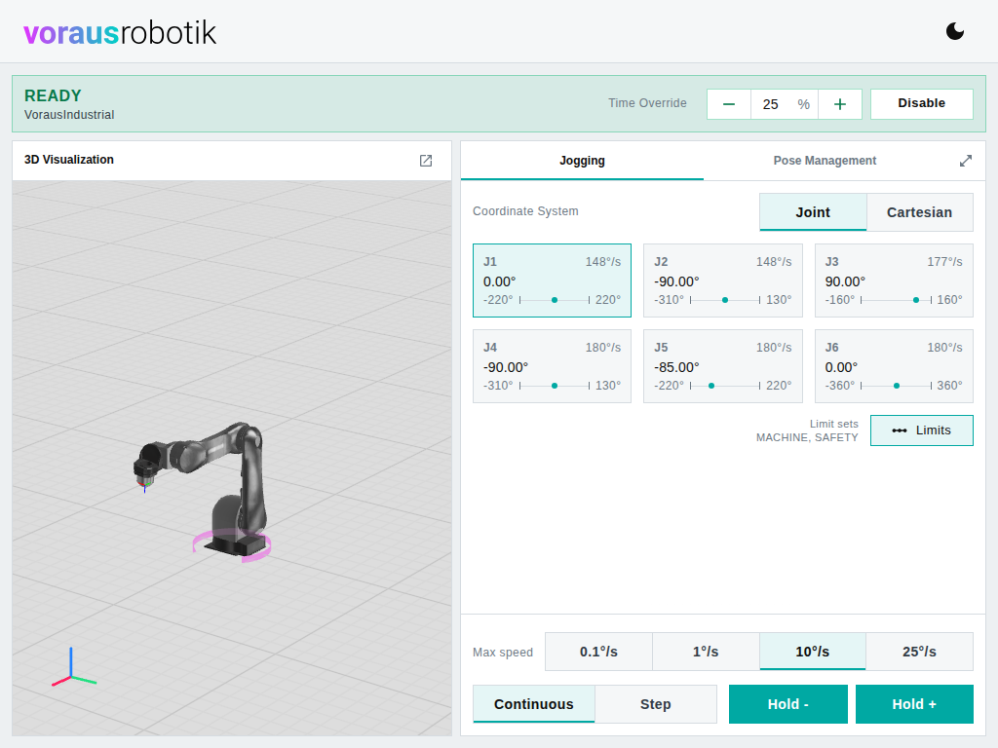Click the Hold + jog button
The height and width of the screenshot is (748, 998).
point(914,704)
